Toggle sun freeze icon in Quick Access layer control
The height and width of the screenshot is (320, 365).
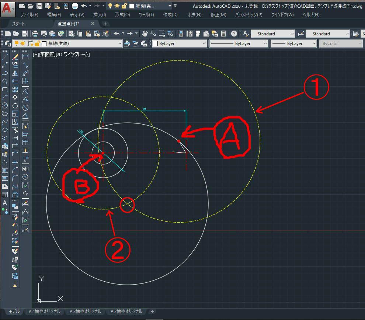[x=117, y=6]
